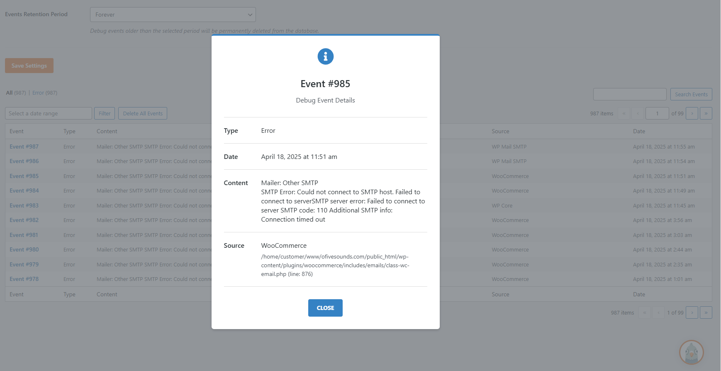
Task: Open Event #987 details
Action: click(24, 146)
